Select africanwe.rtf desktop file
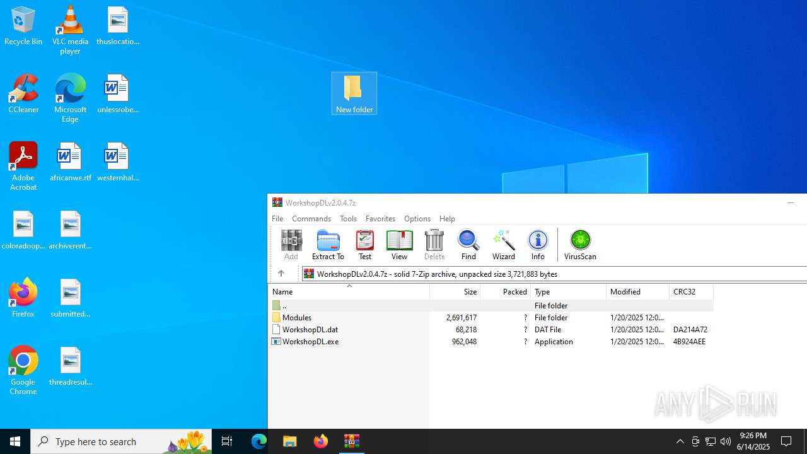Screen dimensions: 807x454 pyautogui.click(x=70, y=162)
